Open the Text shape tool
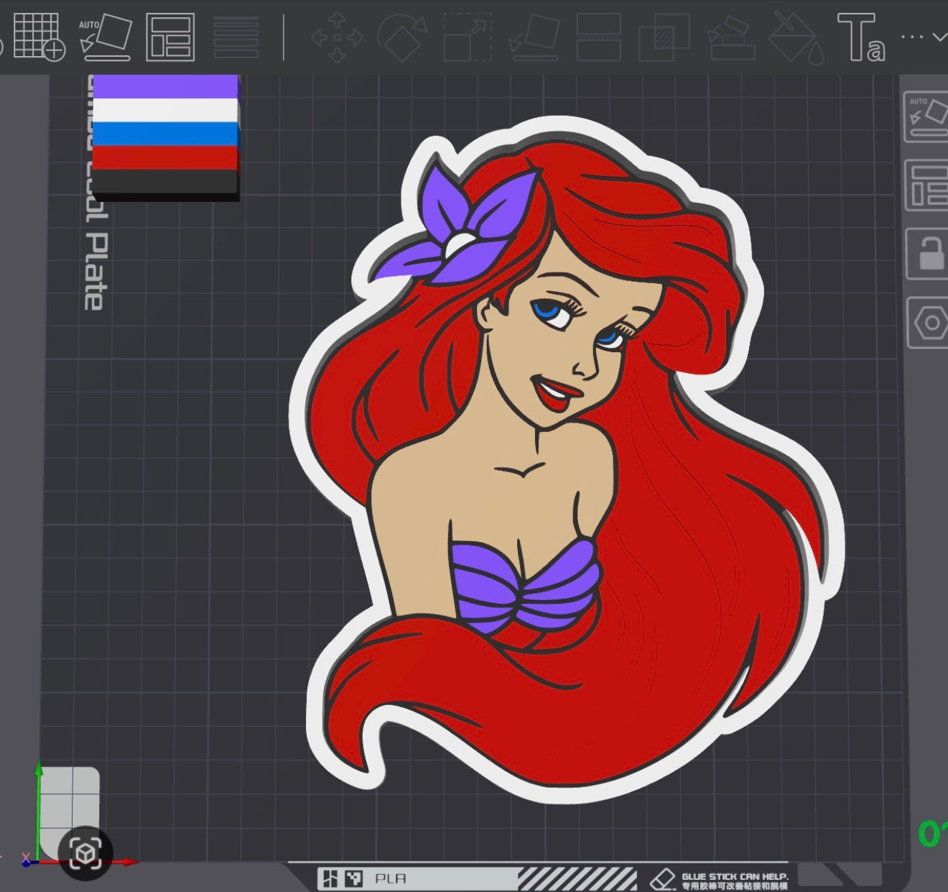Image resolution: width=948 pixels, height=892 pixels. click(861, 37)
